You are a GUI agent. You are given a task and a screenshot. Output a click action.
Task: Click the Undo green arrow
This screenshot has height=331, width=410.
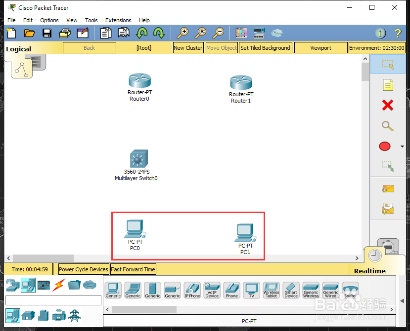point(142,33)
